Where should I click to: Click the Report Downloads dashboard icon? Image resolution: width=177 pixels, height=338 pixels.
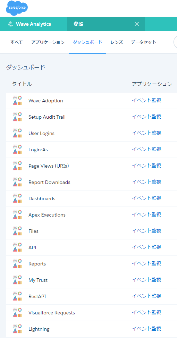[17, 182]
